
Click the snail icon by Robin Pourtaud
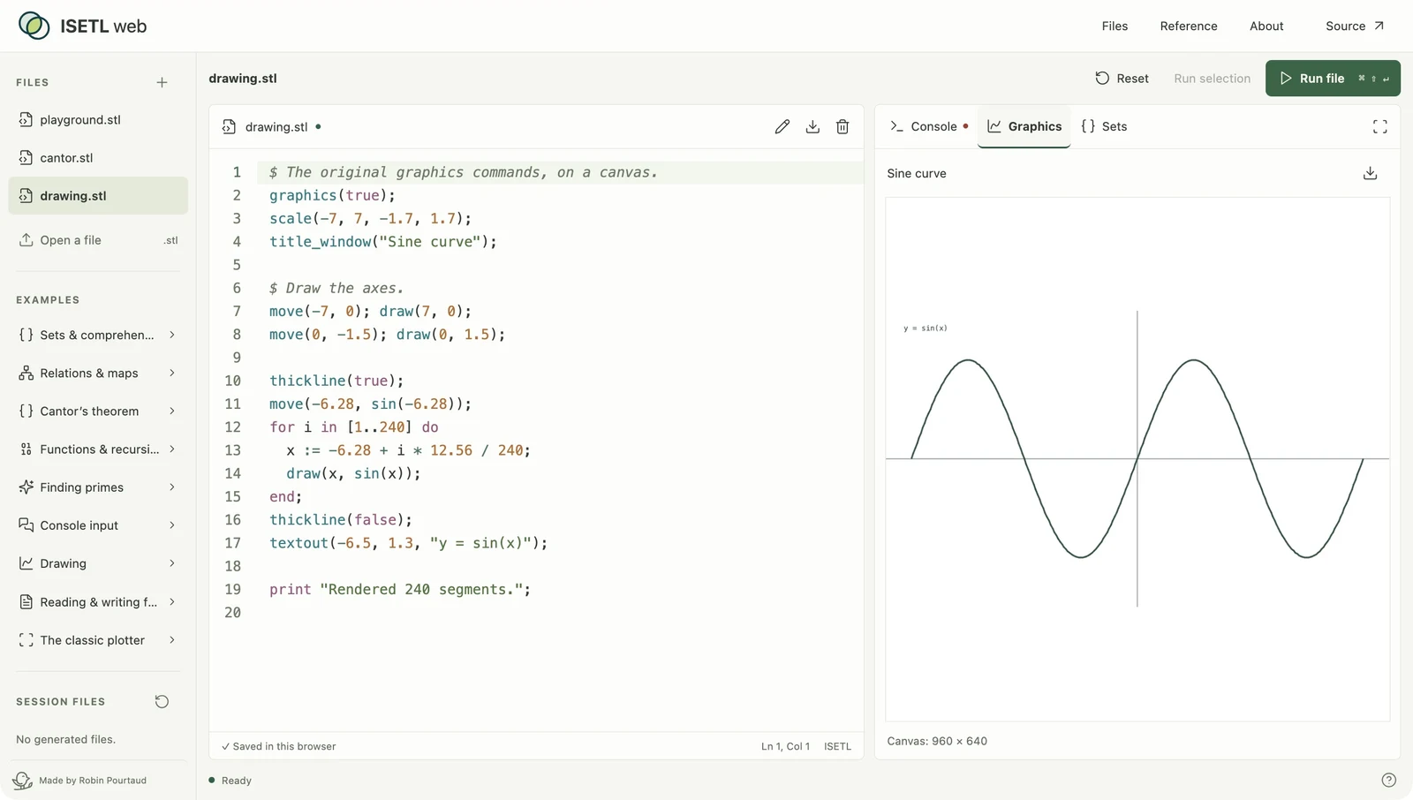coord(23,780)
